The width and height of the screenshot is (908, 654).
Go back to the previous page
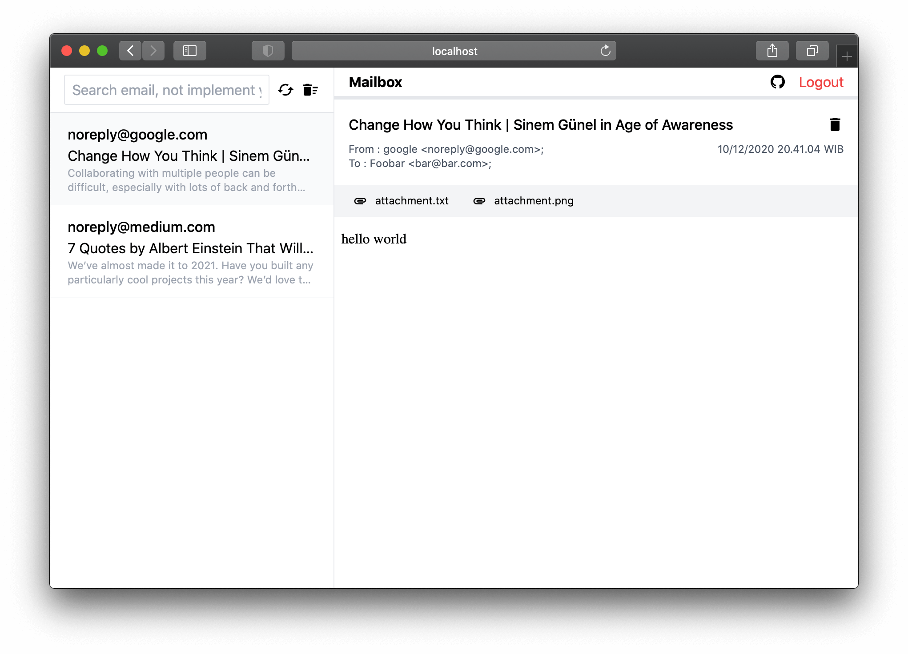tap(130, 51)
